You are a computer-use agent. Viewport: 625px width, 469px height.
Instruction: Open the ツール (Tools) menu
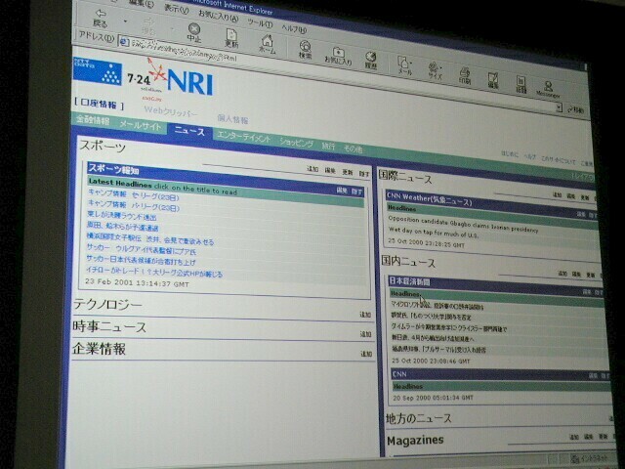click(260, 21)
